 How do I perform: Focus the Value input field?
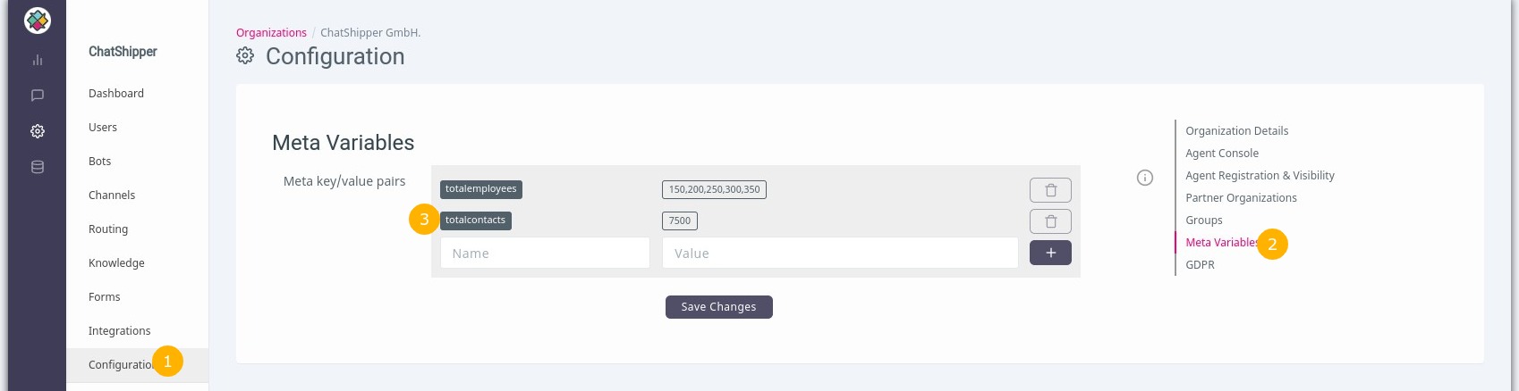coord(840,254)
